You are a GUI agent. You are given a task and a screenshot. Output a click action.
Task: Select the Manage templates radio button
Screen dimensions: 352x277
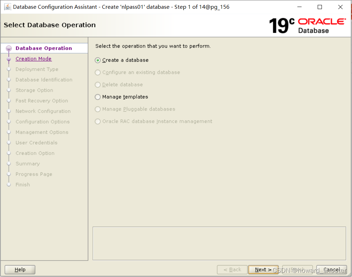click(x=98, y=97)
